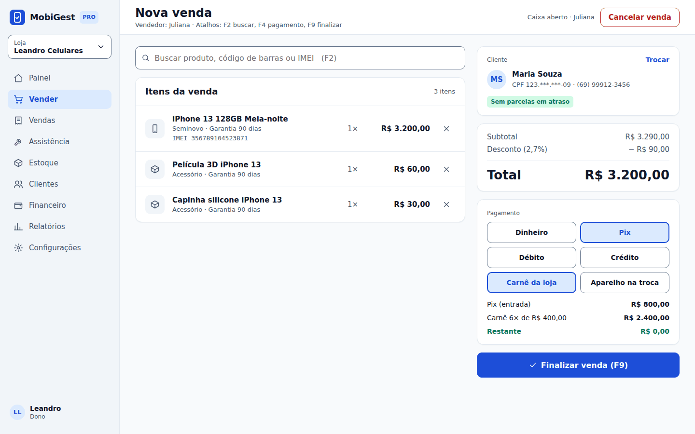The width and height of the screenshot is (695, 434).
Task: Remove Capinha silicone iPhone 13 item
Action: click(446, 204)
